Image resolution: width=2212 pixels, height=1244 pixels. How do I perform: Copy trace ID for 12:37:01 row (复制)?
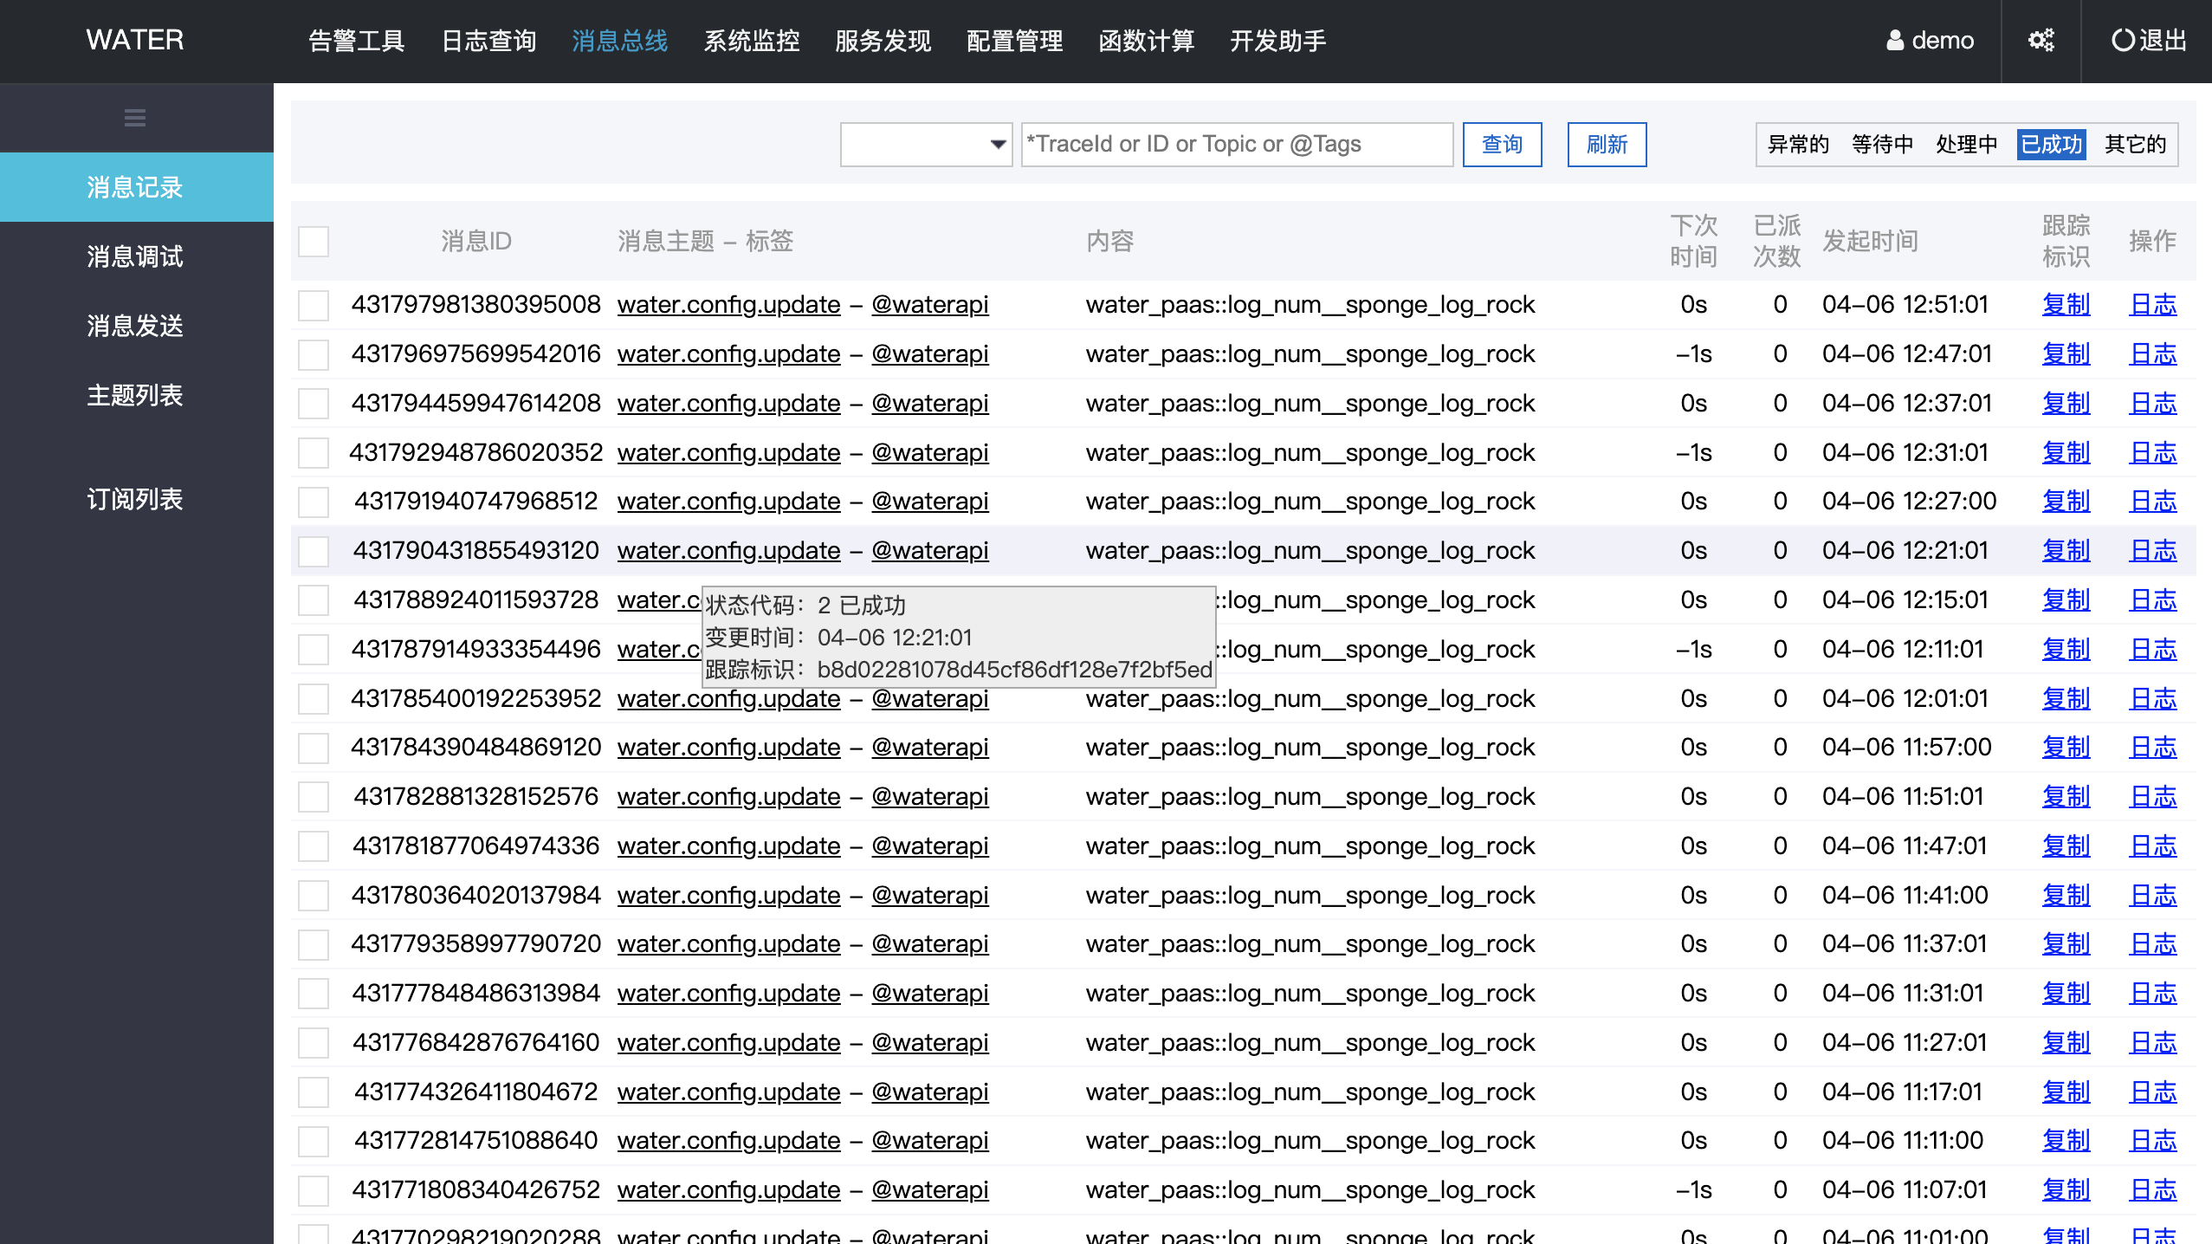tap(2066, 404)
